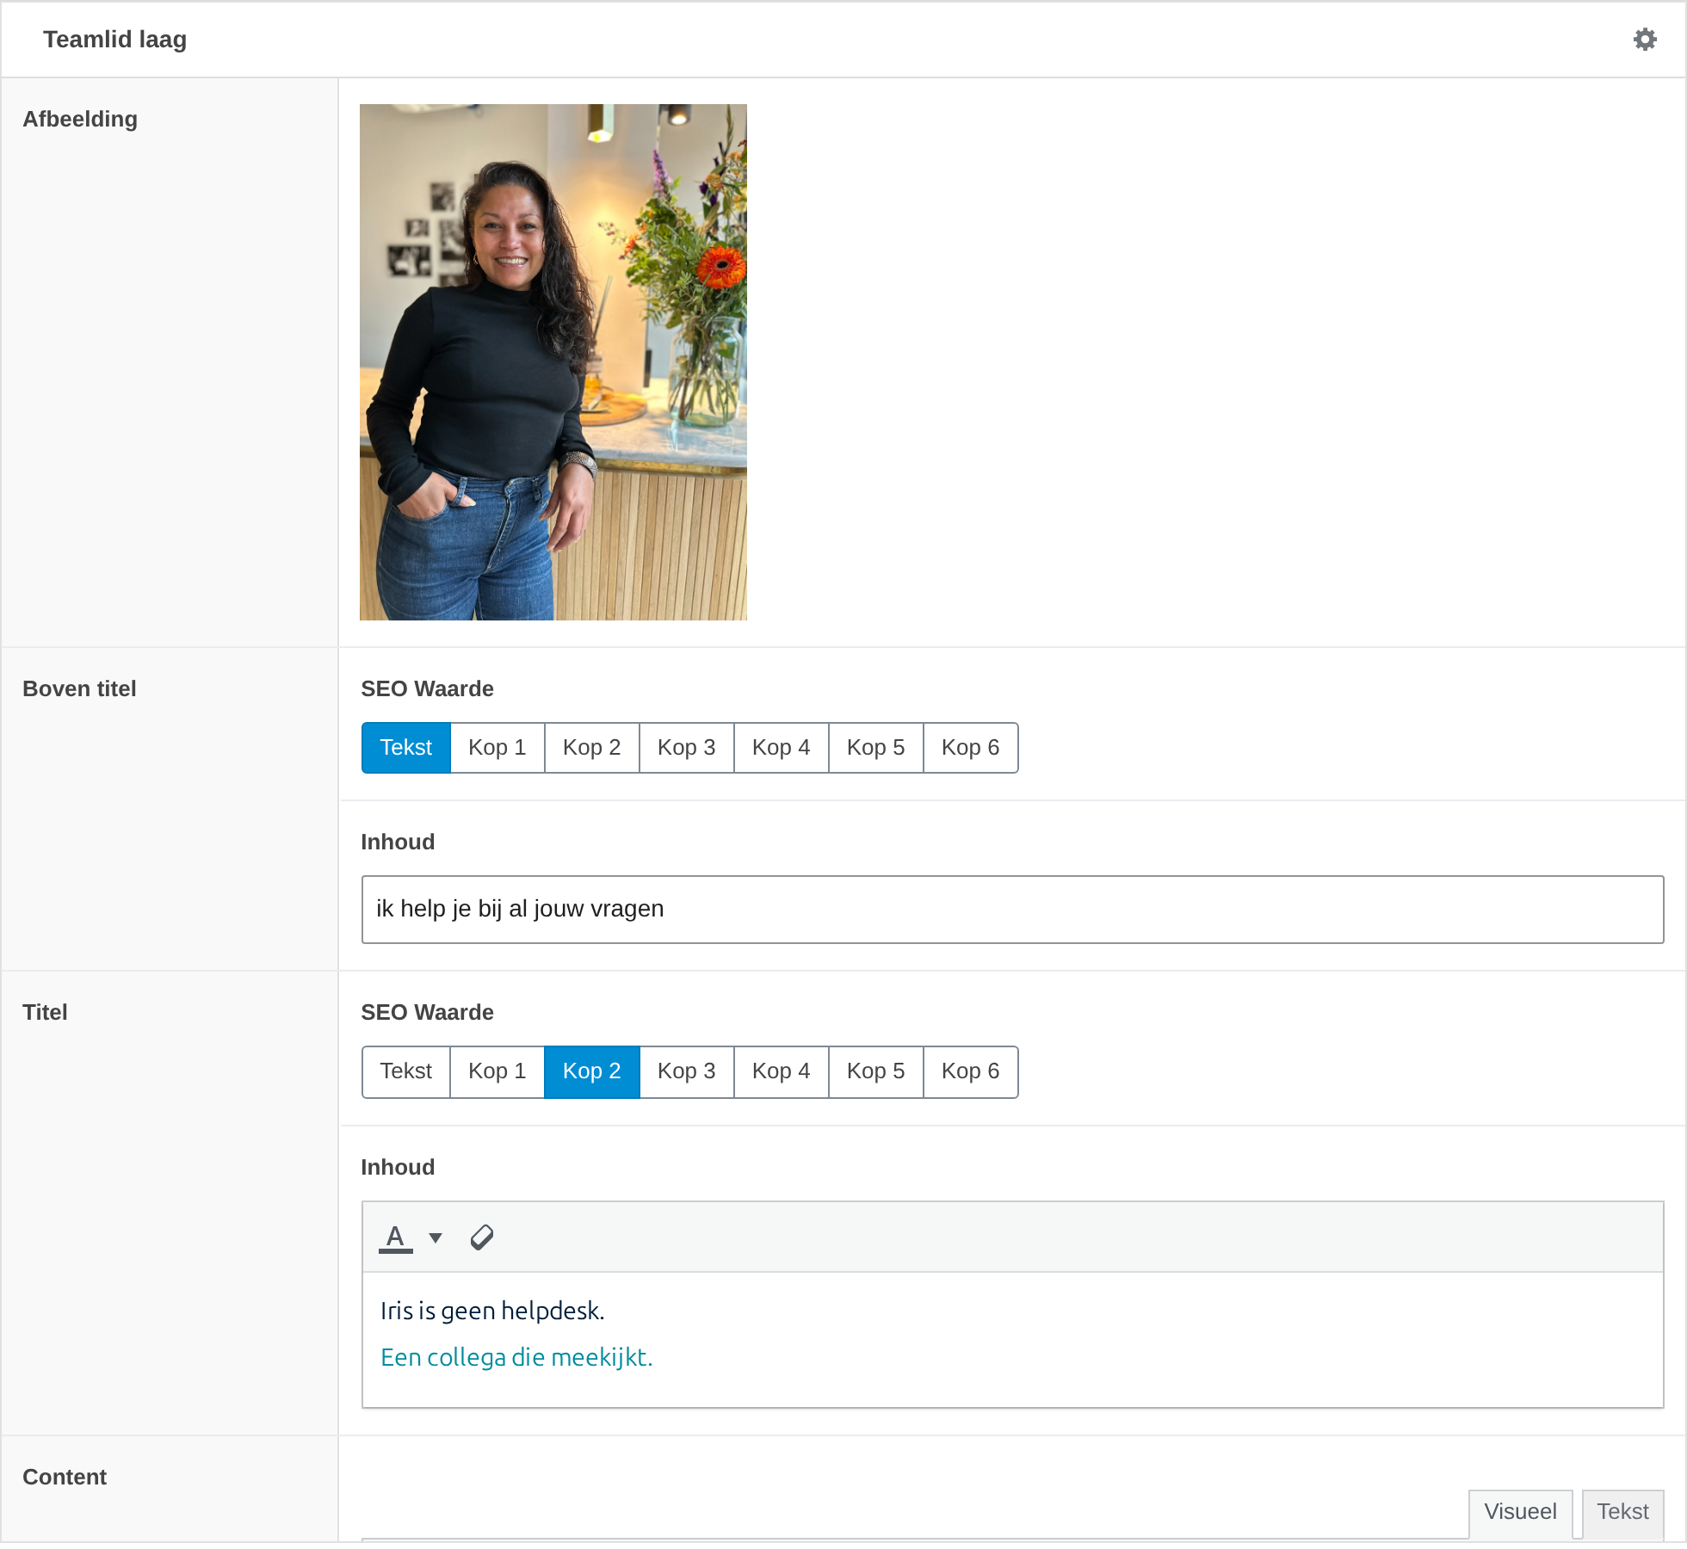Screen dimensions: 1687x1549
Task: Select Kop 2 in Titel SEO Waarde
Action: coord(592,1071)
